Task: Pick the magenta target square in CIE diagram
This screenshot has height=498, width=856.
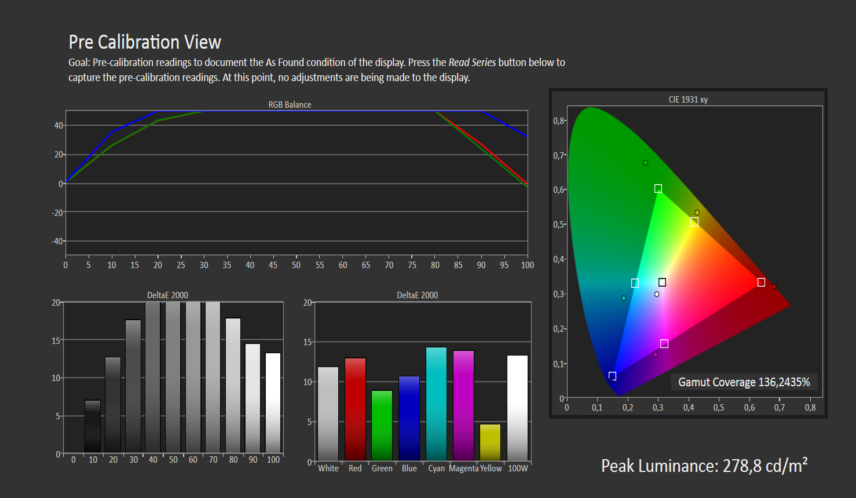Action: point(664,343)
